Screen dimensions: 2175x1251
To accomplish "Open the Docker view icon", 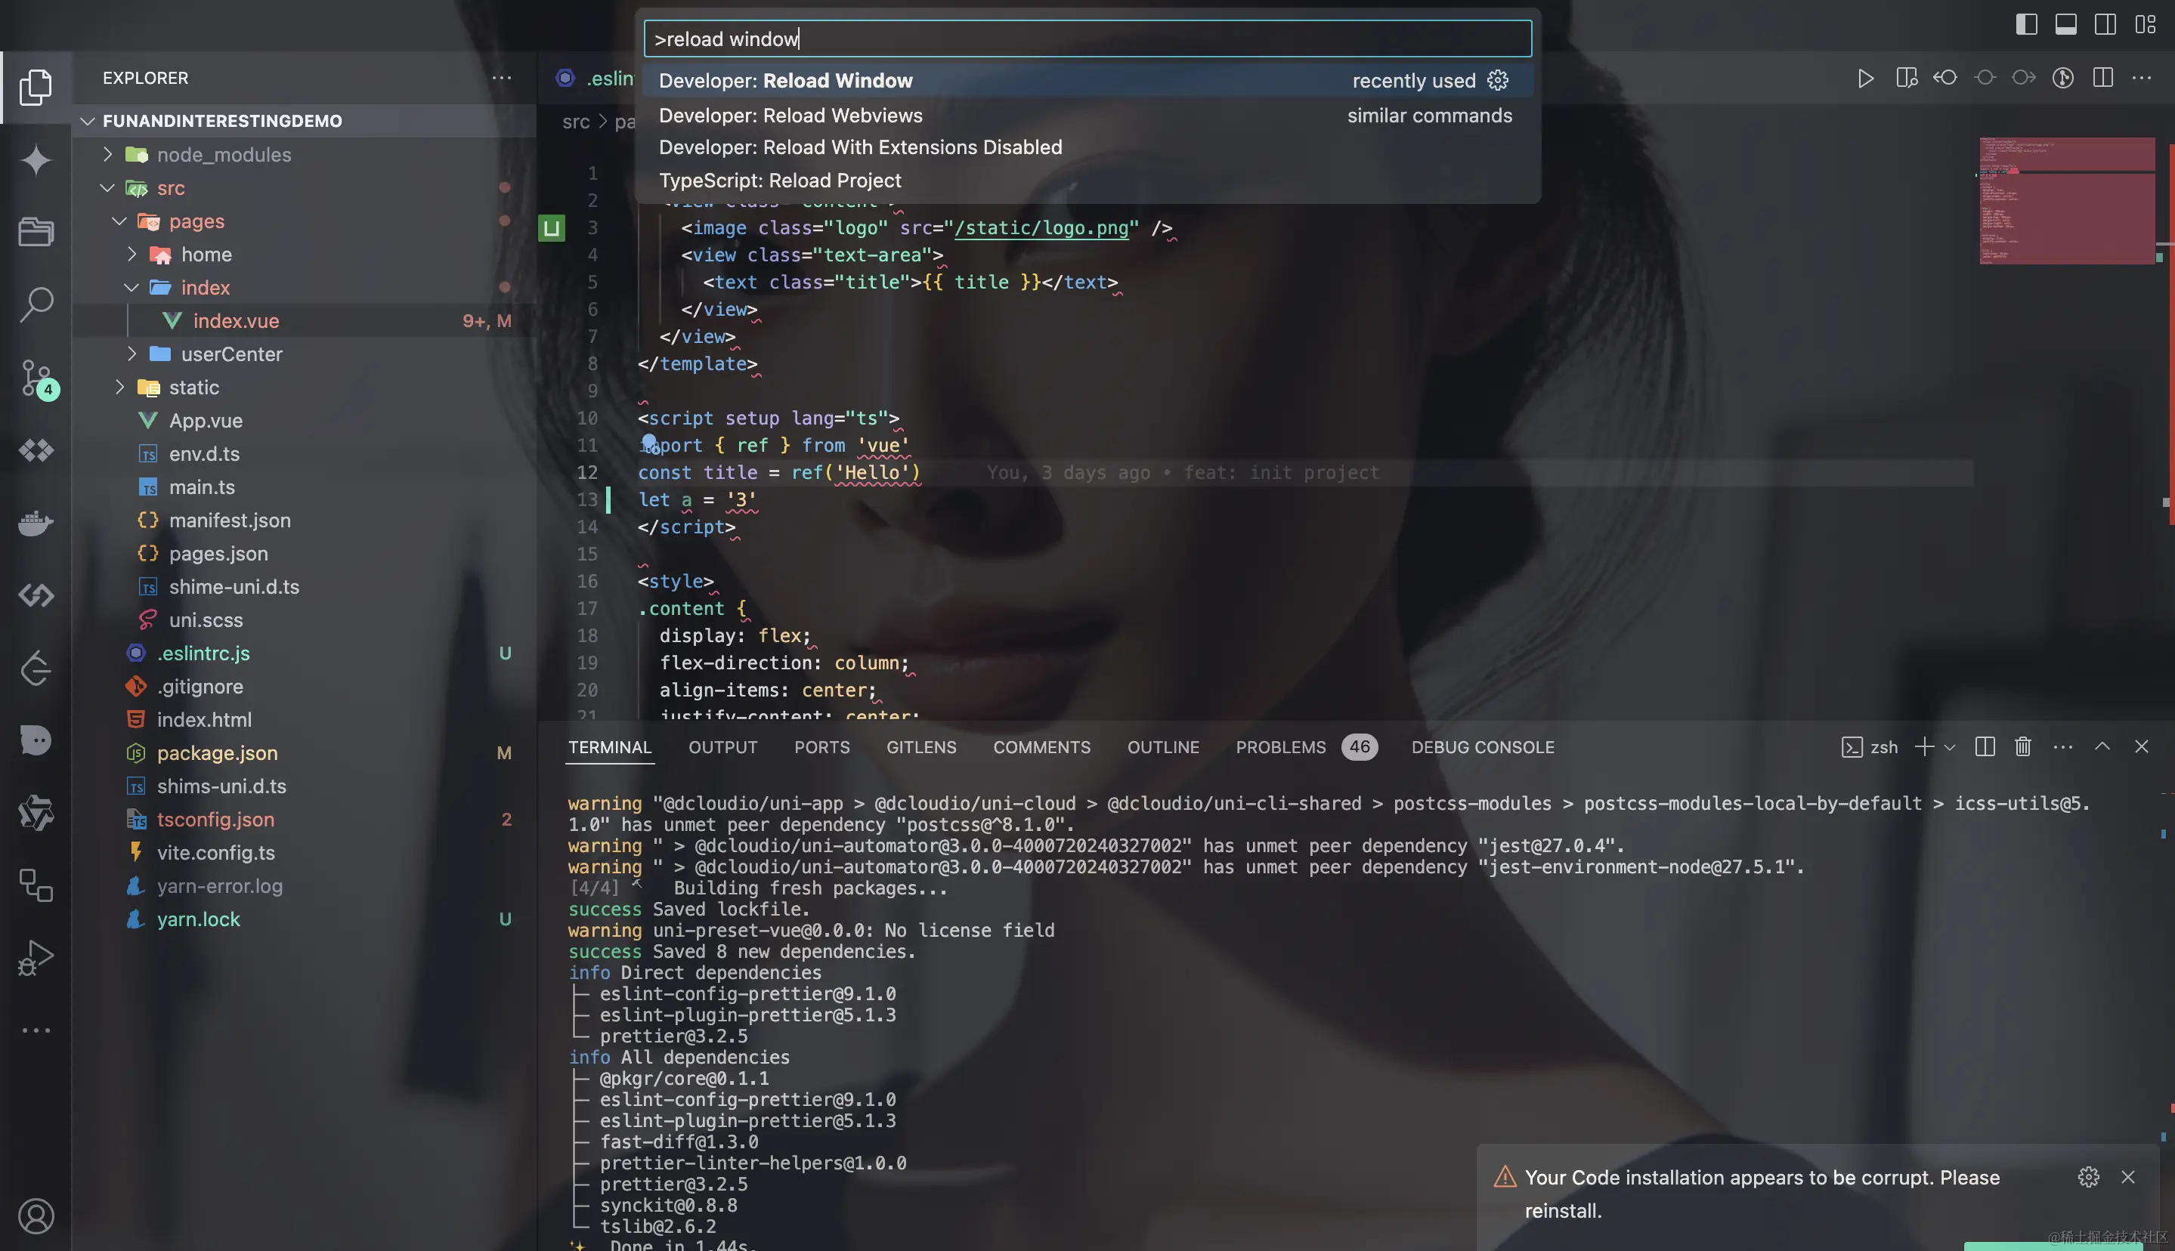I will click(x=36, y=523).
